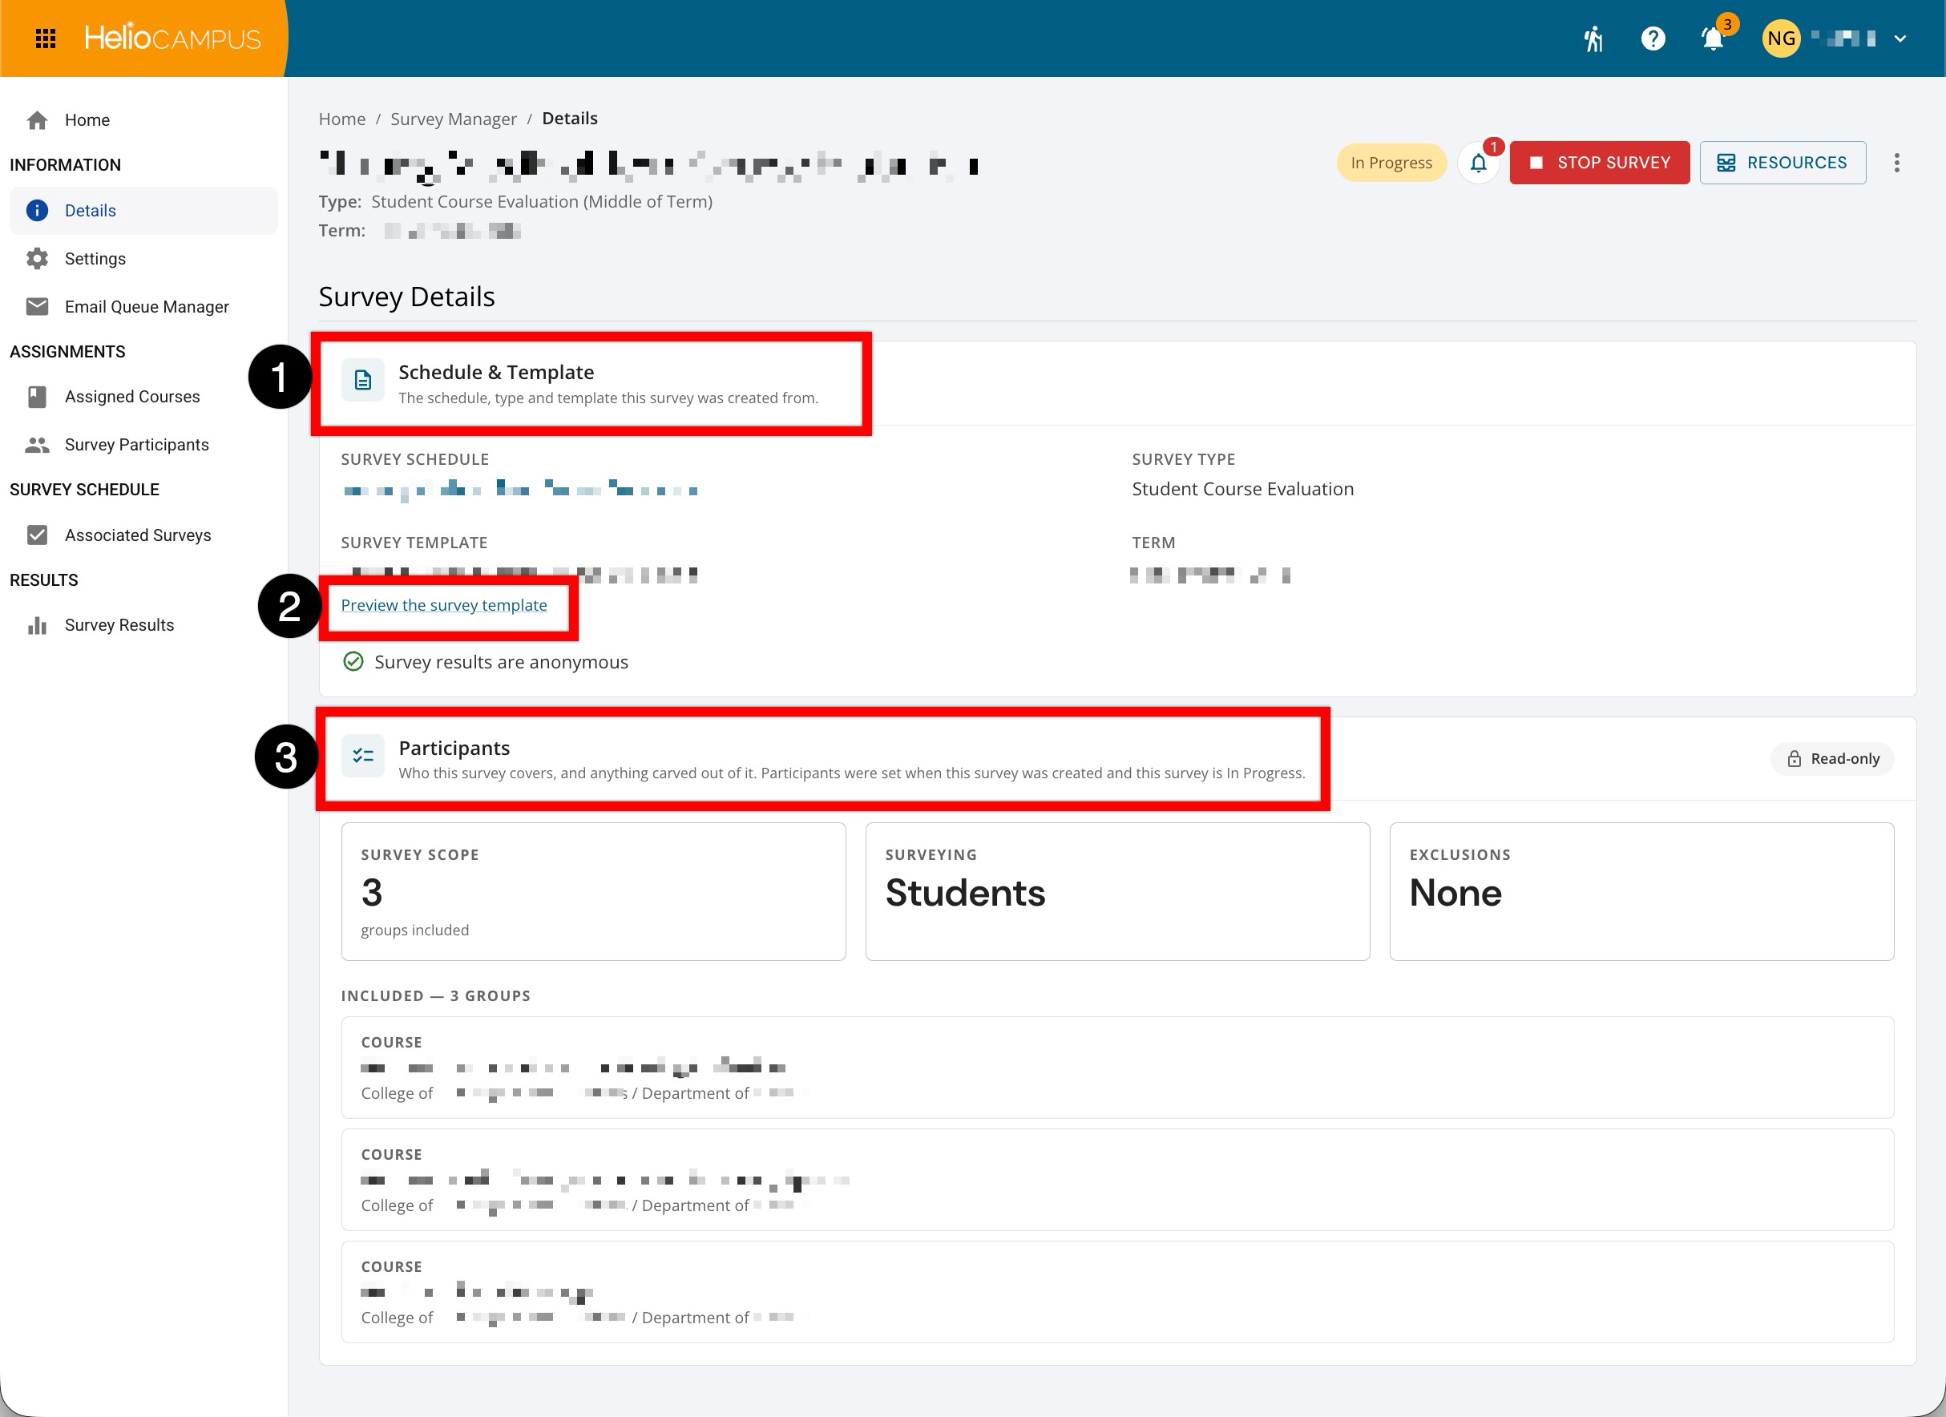The height and width of the screenshot is (1417, 1946).
Task: Click the HelioCampus logo
Action: [x=172, y=38]
